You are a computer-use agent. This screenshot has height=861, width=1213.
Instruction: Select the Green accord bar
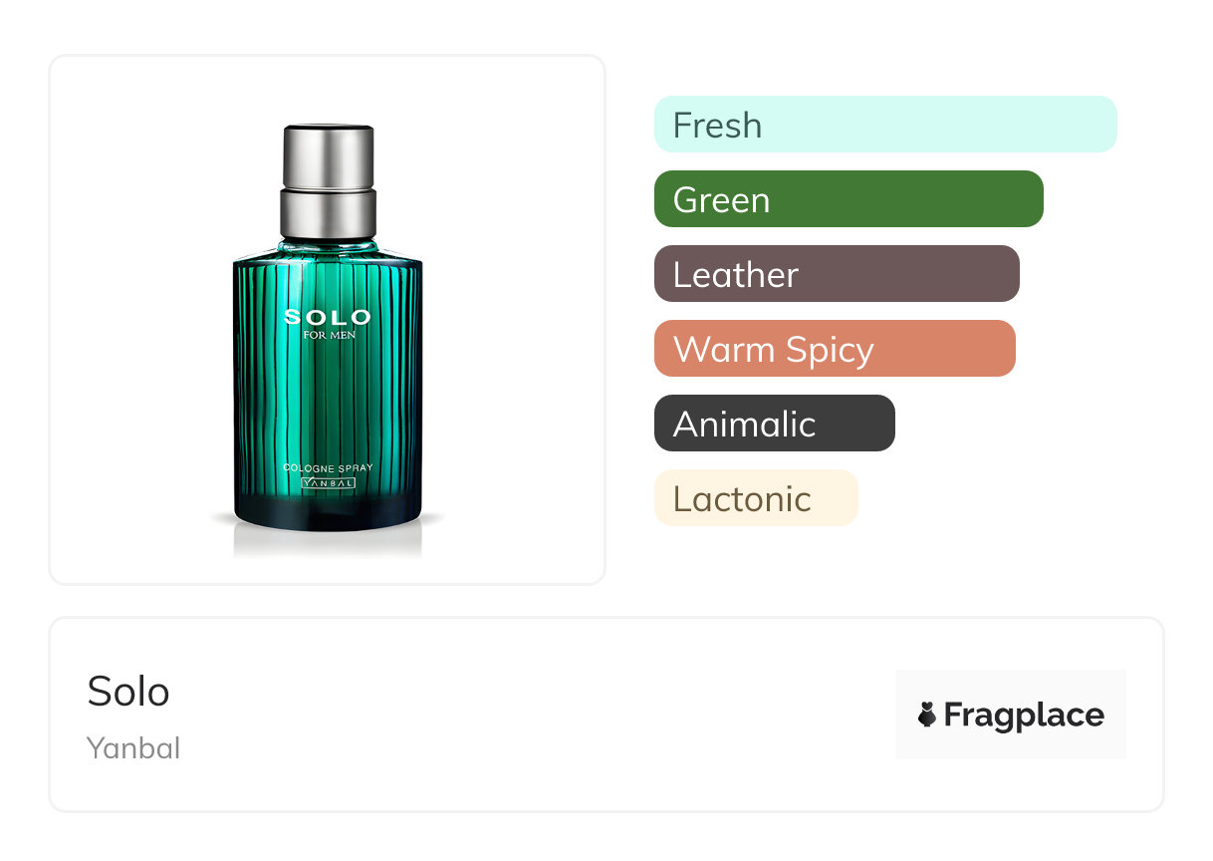click(849, 199)
